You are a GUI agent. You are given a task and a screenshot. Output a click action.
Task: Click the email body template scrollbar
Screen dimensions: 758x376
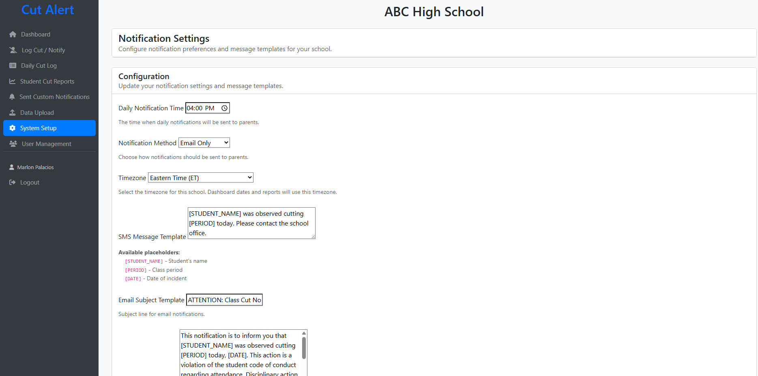pos(304,349)
